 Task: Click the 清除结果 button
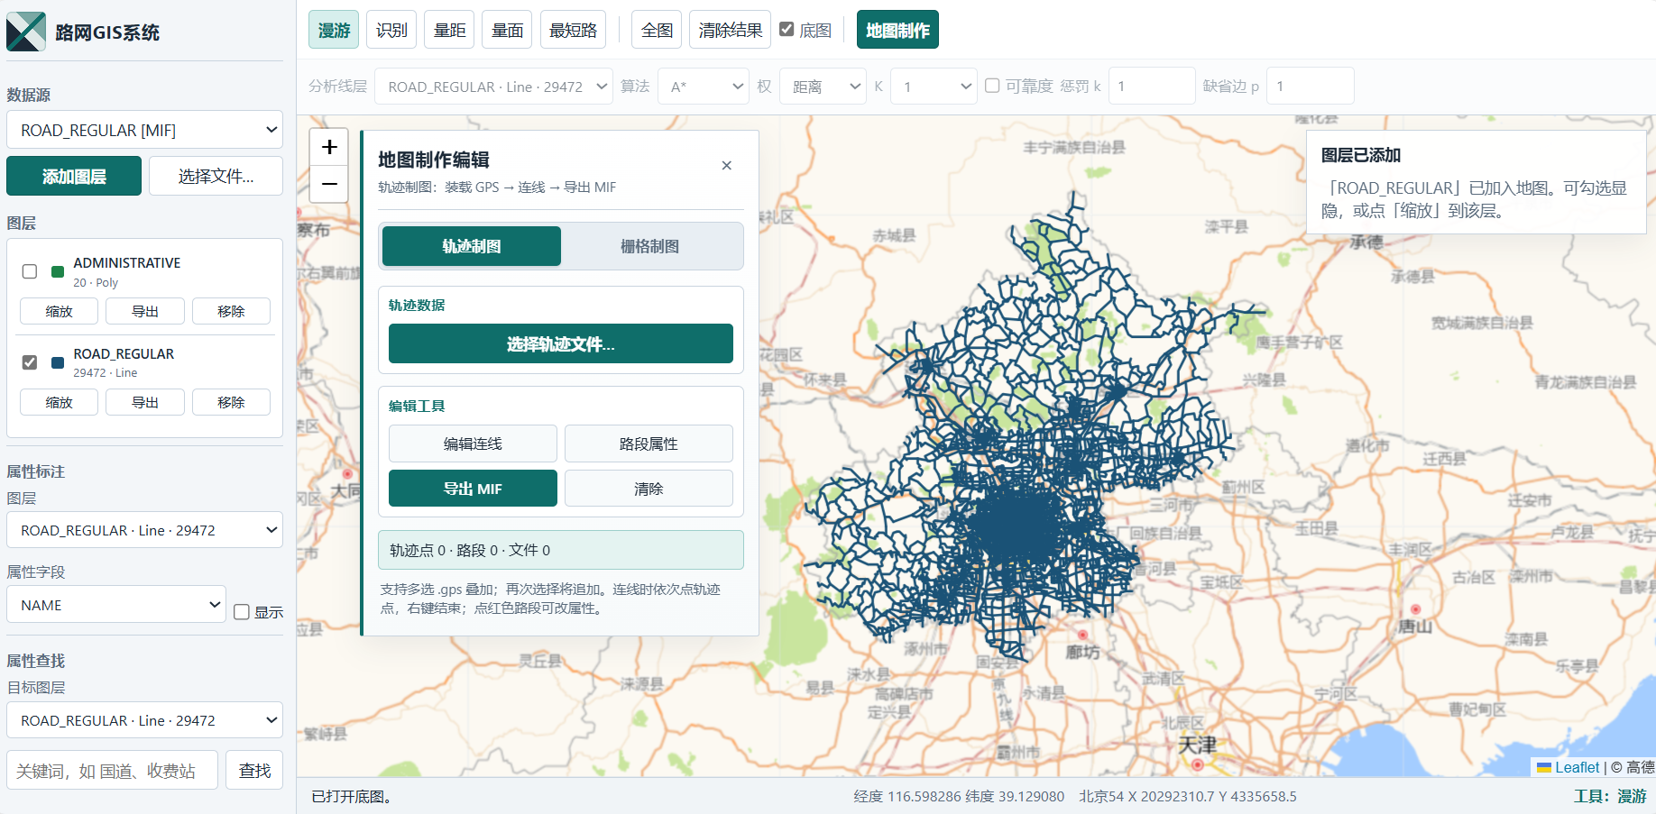730,30
